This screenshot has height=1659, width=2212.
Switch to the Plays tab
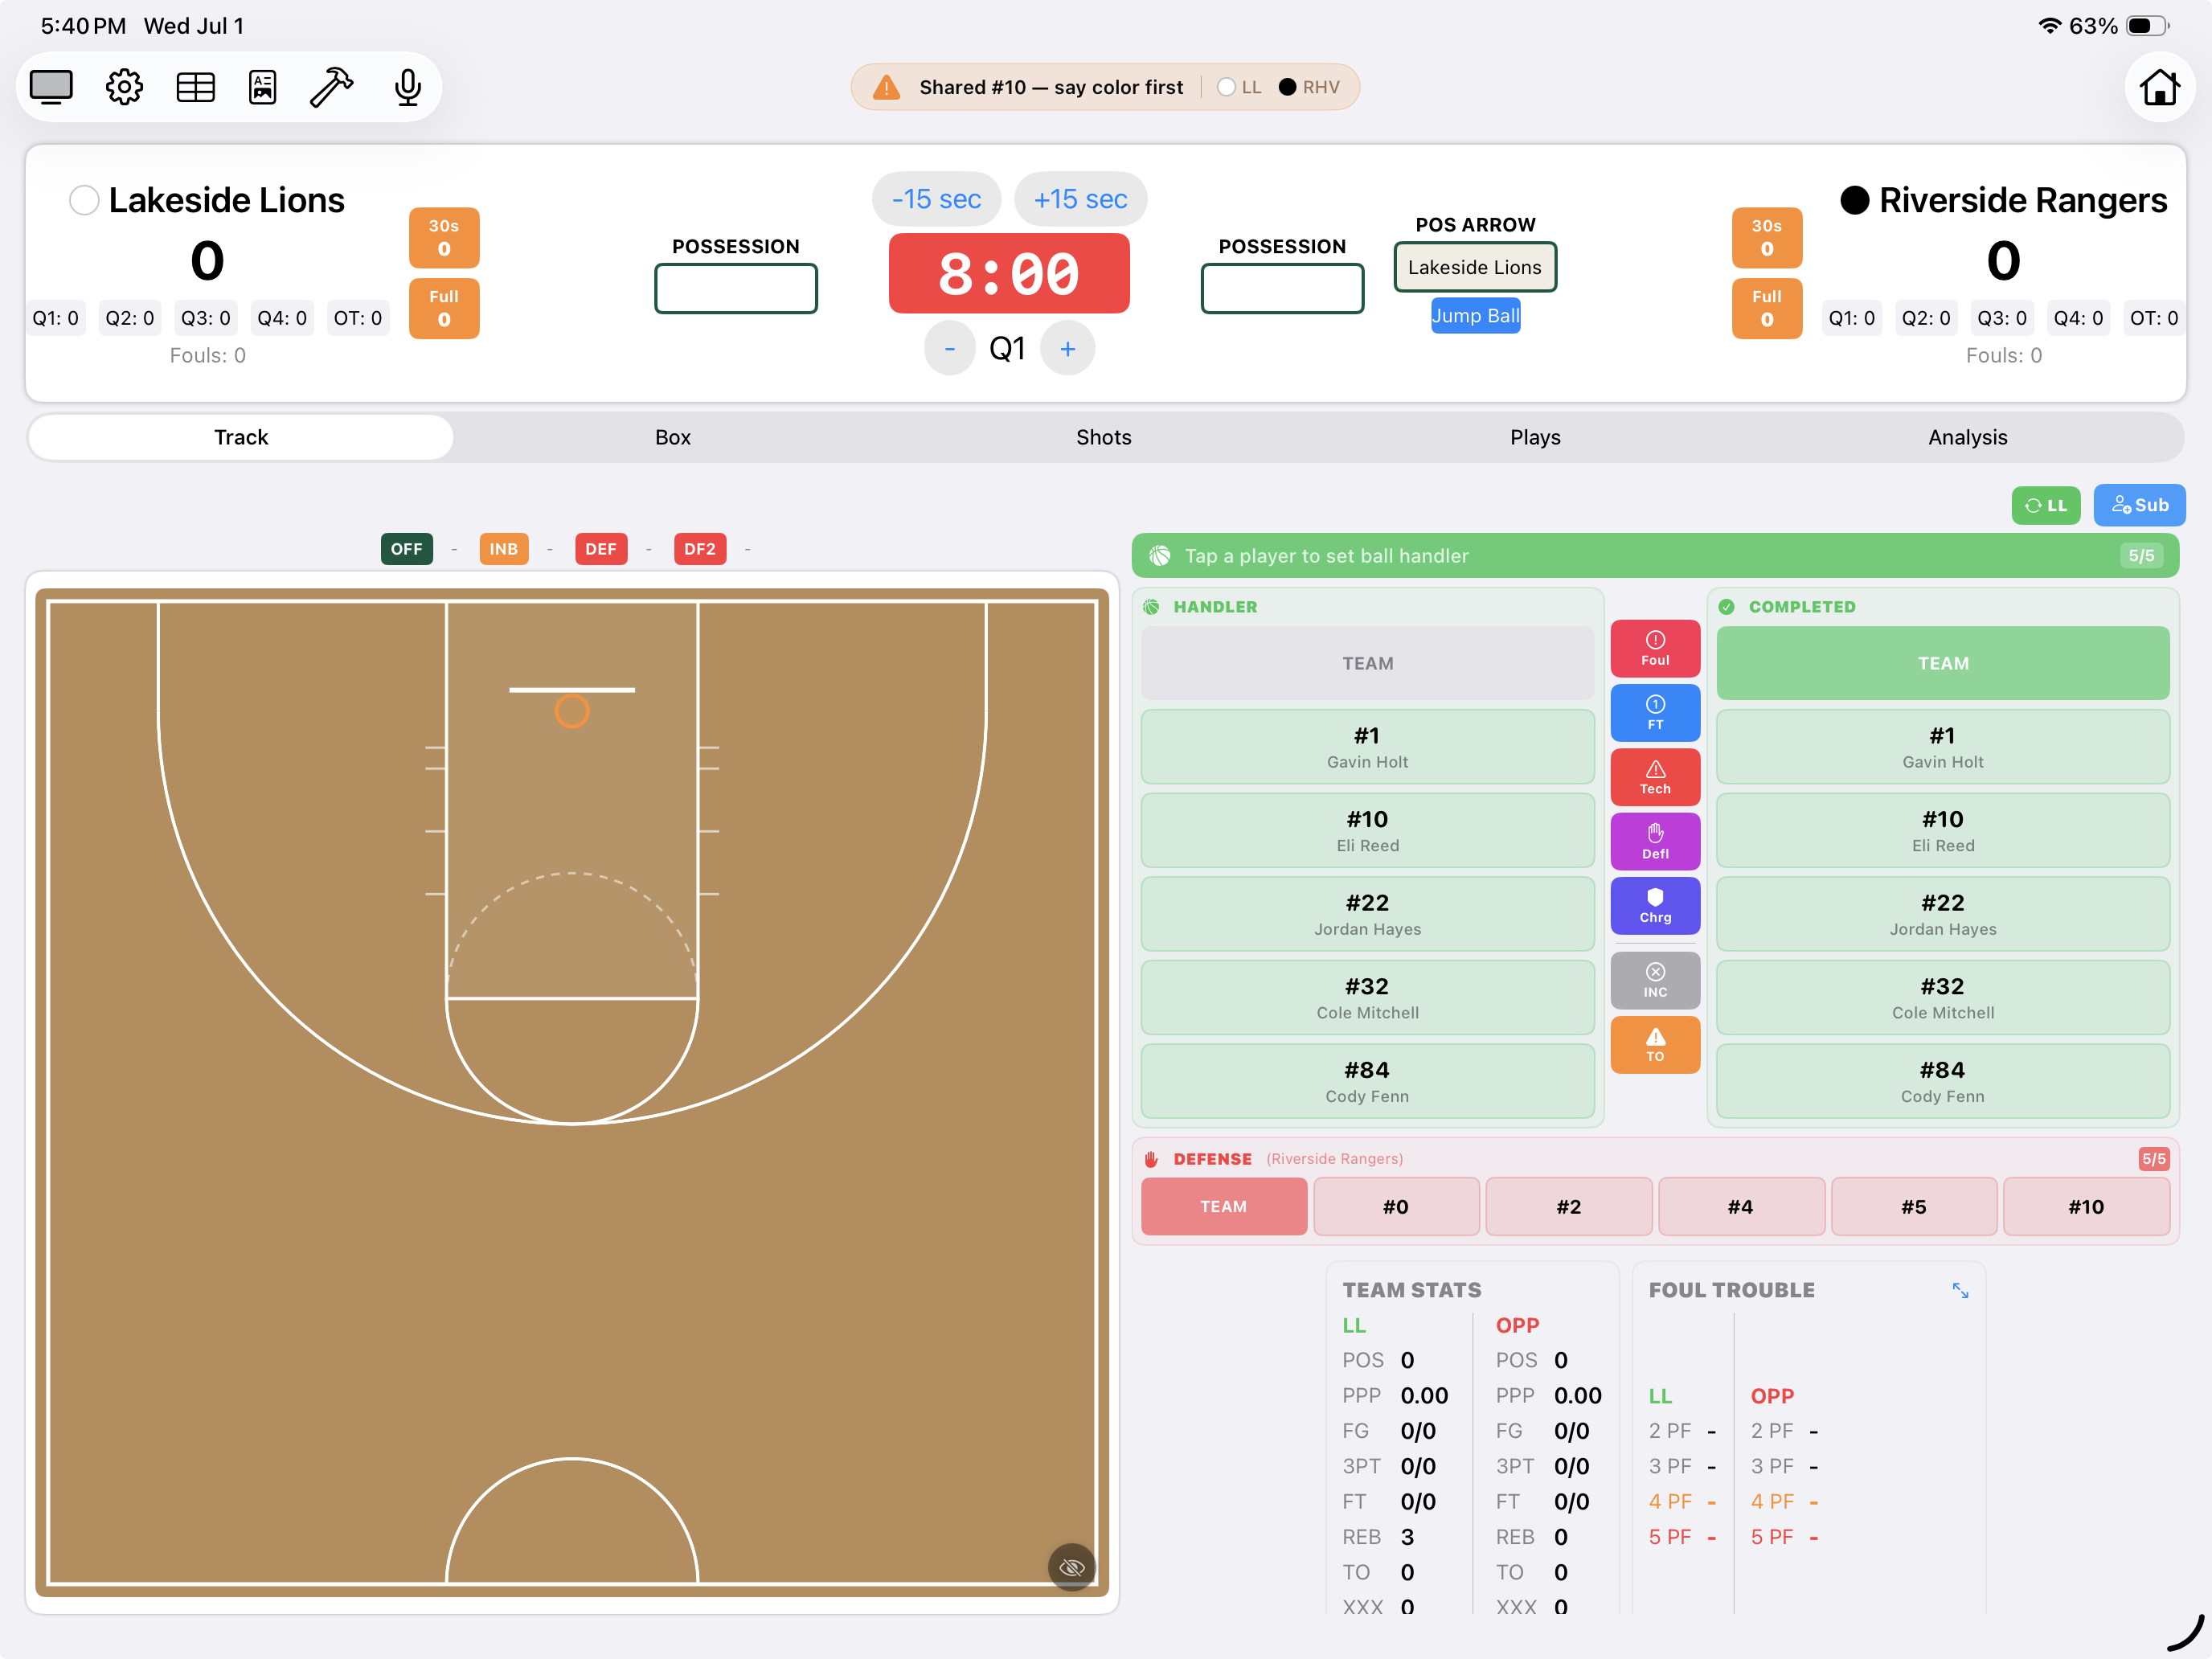click(x=1535, y=437)
